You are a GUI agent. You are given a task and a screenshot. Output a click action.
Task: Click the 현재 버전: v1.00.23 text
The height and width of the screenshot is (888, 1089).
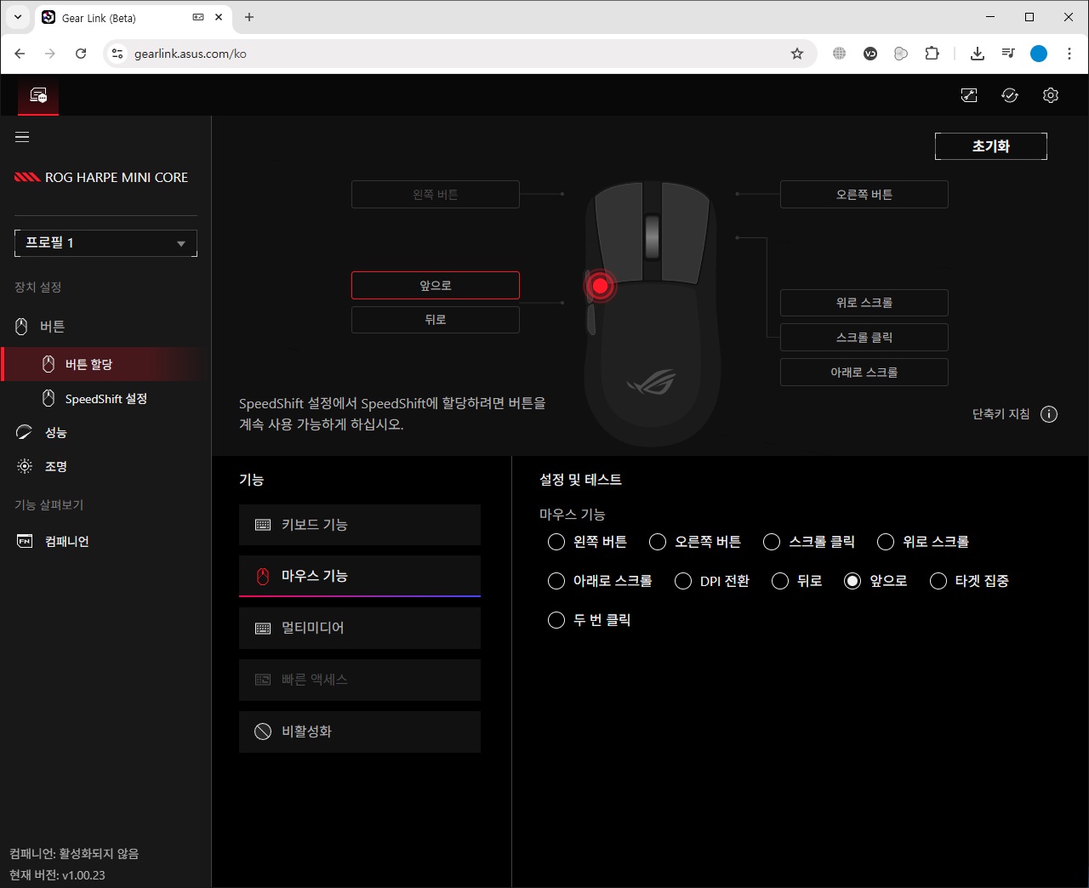[x=57, y=875]
